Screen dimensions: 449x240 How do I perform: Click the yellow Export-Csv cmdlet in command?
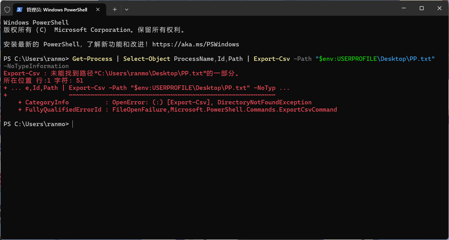click(x=272, y=59)
